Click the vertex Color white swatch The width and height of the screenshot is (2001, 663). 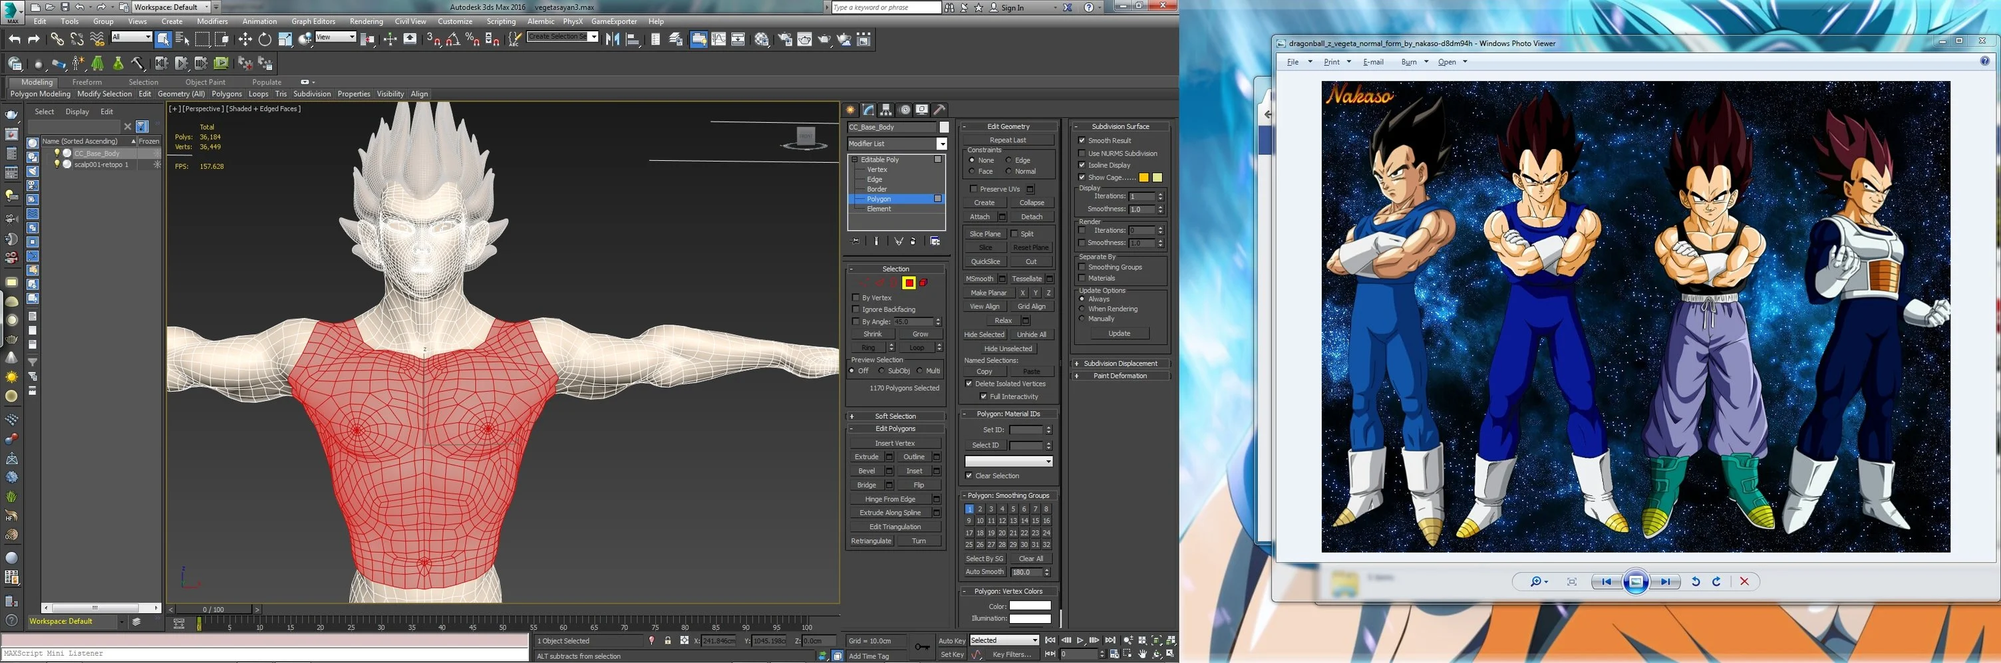coord(1030,606)
